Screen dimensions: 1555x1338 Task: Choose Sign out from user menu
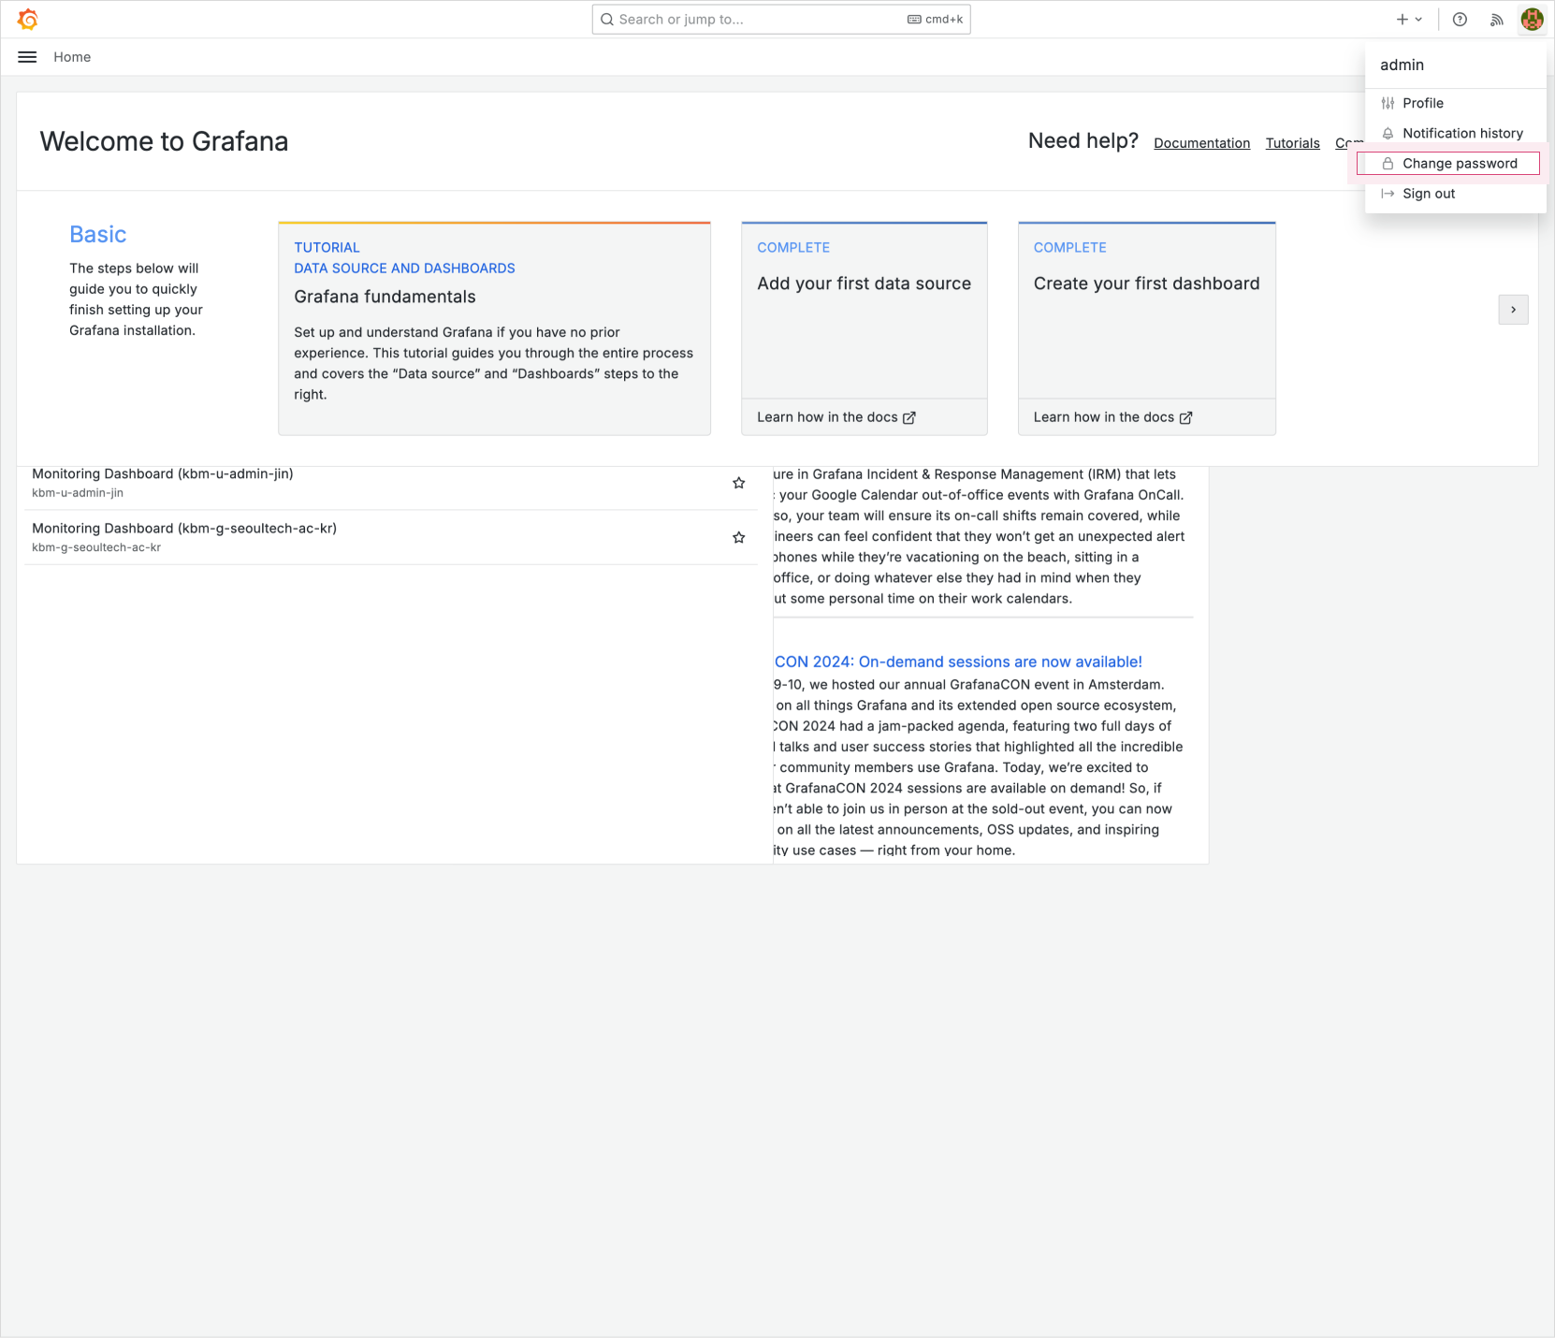click(1455, 194)
